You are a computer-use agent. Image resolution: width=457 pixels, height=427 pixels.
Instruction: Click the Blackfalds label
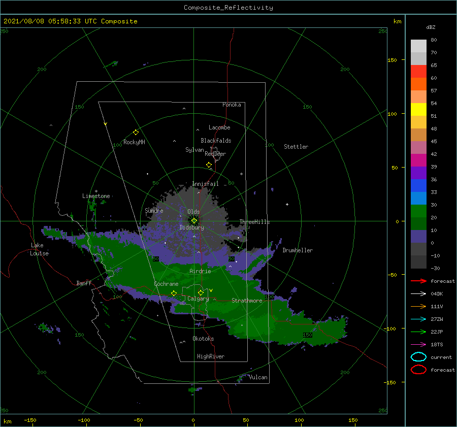point(216,141)
